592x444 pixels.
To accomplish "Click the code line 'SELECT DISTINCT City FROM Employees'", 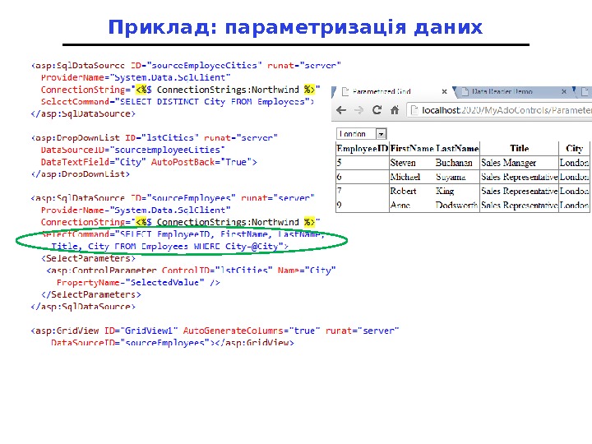I will 212,102.
